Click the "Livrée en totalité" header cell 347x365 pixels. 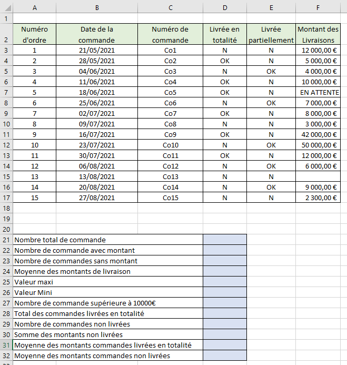click(225, 35)
